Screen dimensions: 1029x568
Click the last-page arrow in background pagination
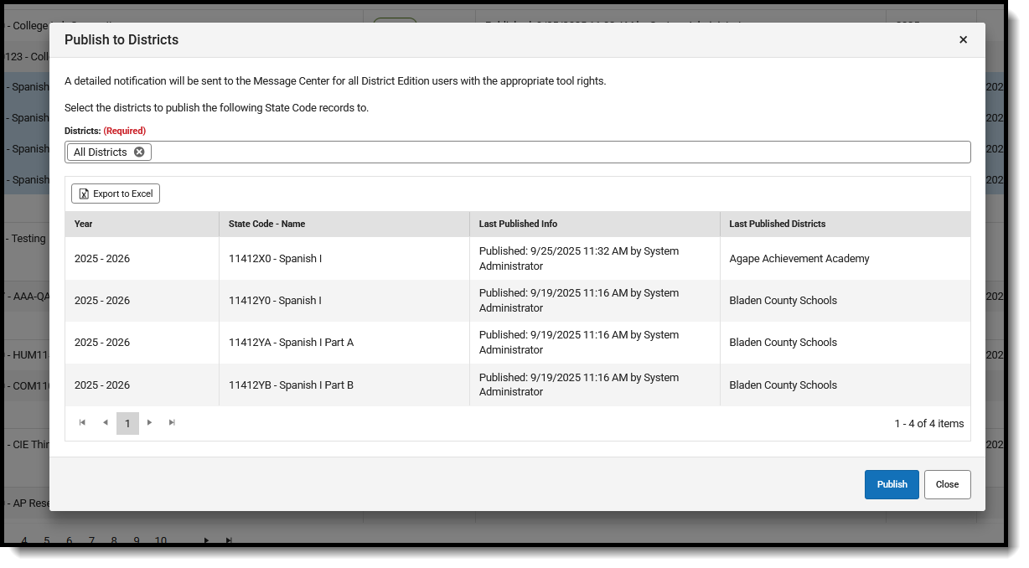coord(228,541)
